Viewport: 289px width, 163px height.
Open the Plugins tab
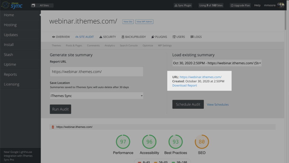159,37
